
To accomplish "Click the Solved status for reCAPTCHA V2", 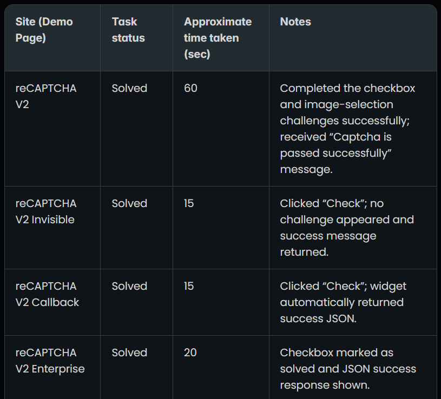I will (129, 88).
